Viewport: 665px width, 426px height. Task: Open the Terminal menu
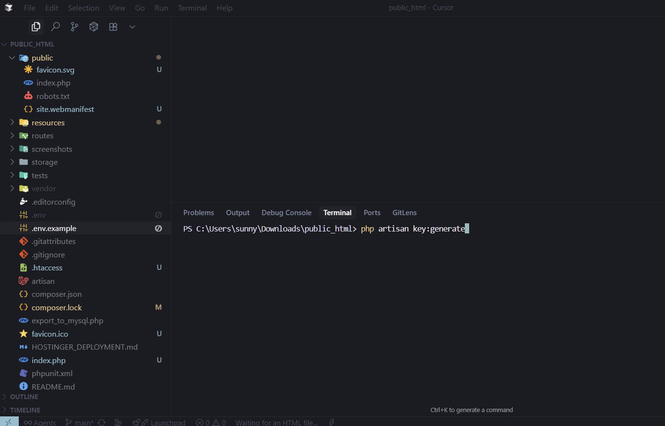[x=192, y=8]
